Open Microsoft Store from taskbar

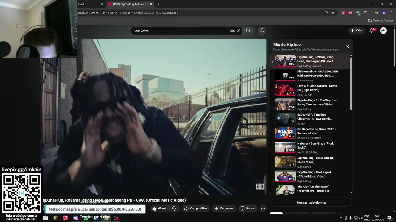pyautogui.click(x=45, y=218)
